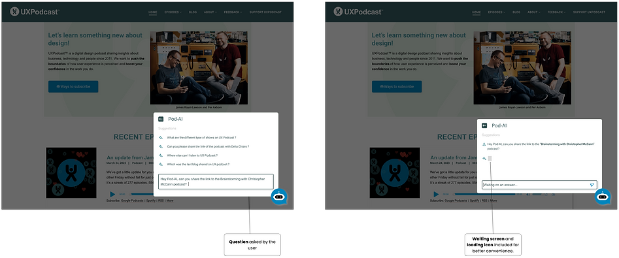Click the sparkle icon beside 'Which was the last blog'

click(161, 164)
